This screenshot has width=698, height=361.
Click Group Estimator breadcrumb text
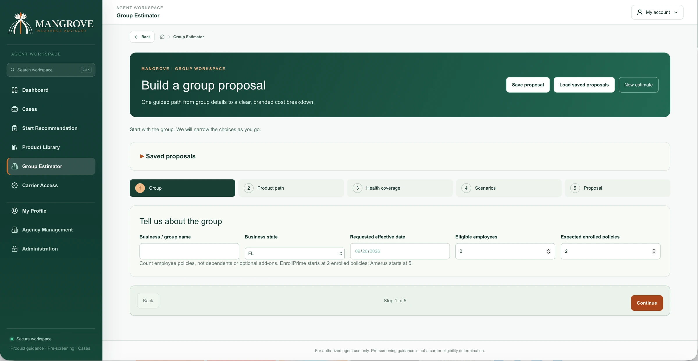(188, 37)
